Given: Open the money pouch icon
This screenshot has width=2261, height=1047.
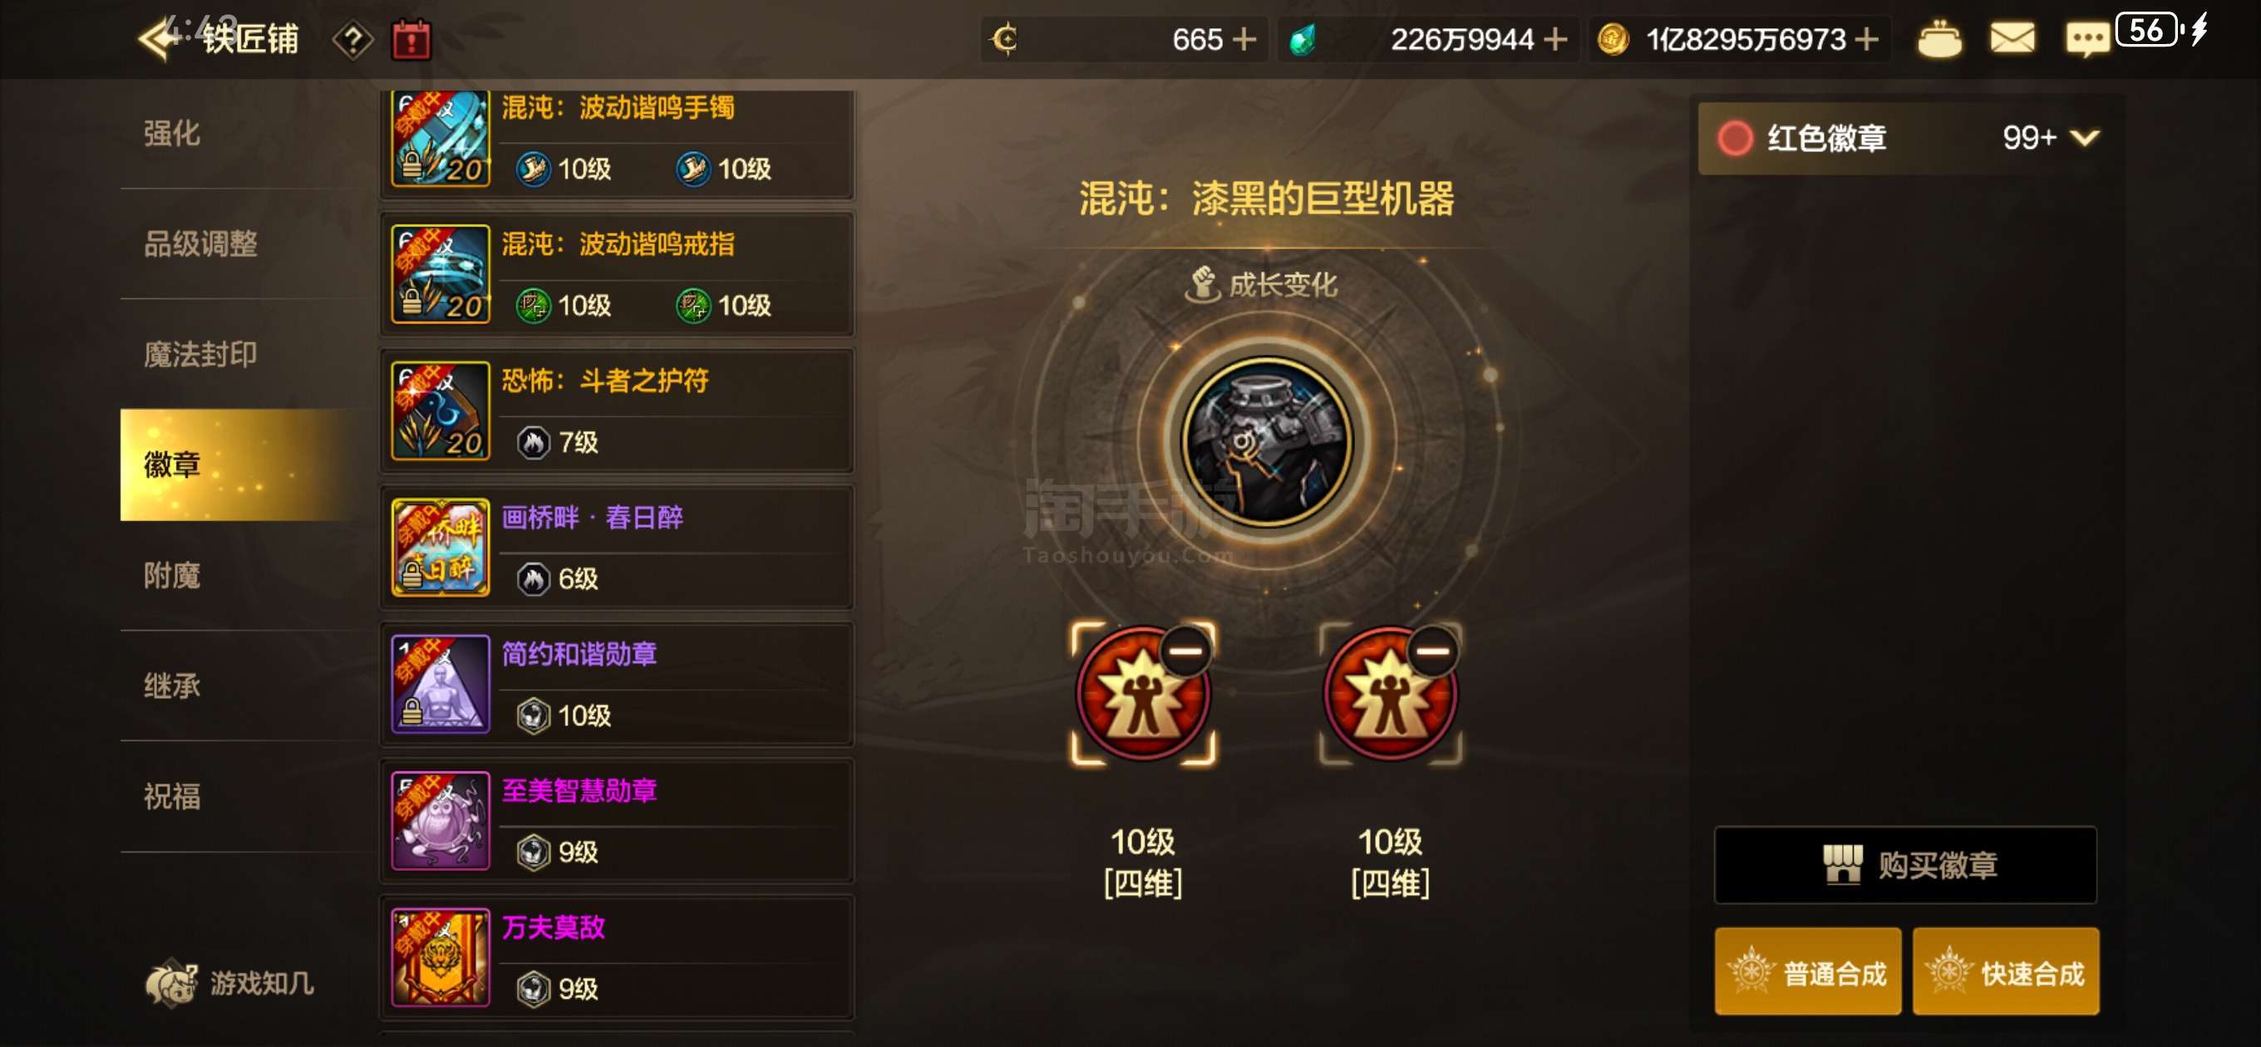Looking at the screenshot, I should pos(1938,40).
